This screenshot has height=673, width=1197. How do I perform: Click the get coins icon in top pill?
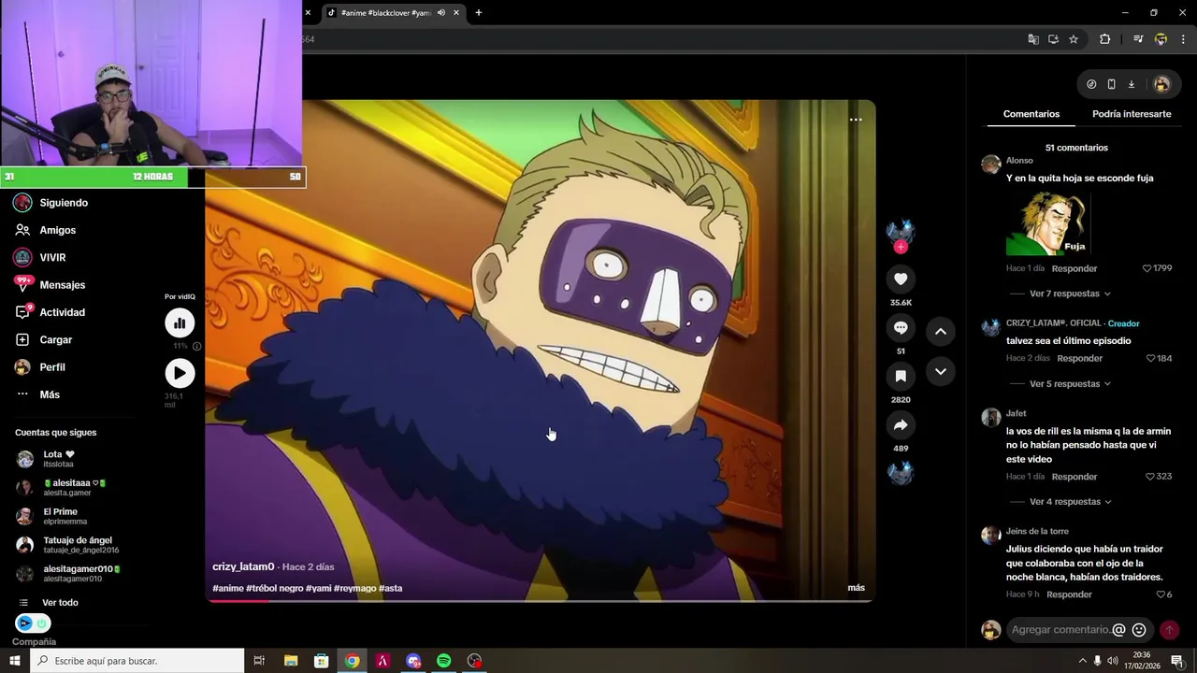tap(1091, 84)
